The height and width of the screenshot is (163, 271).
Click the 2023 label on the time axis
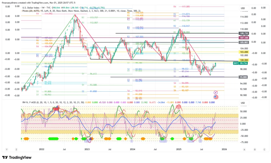click(87, 149)
